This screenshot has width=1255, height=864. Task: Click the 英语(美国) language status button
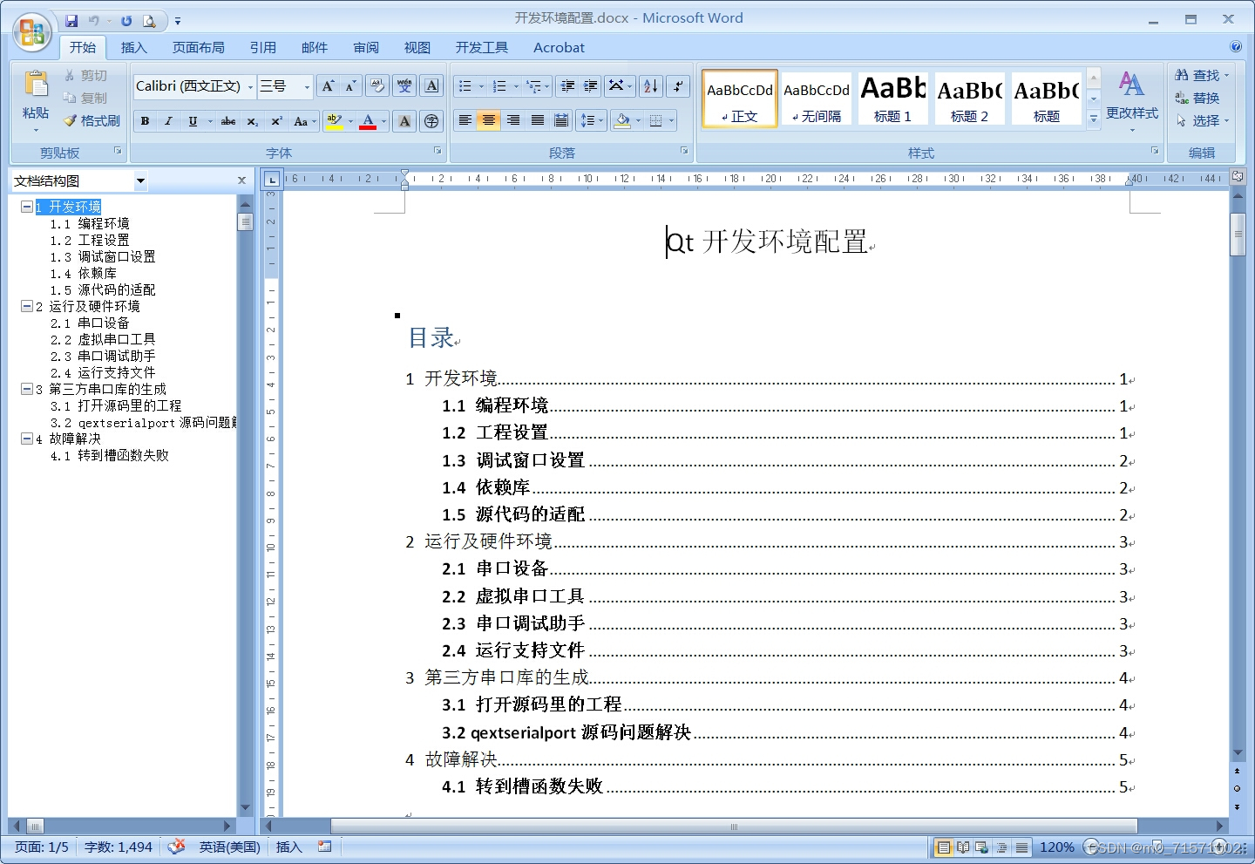tap(229, 847)
